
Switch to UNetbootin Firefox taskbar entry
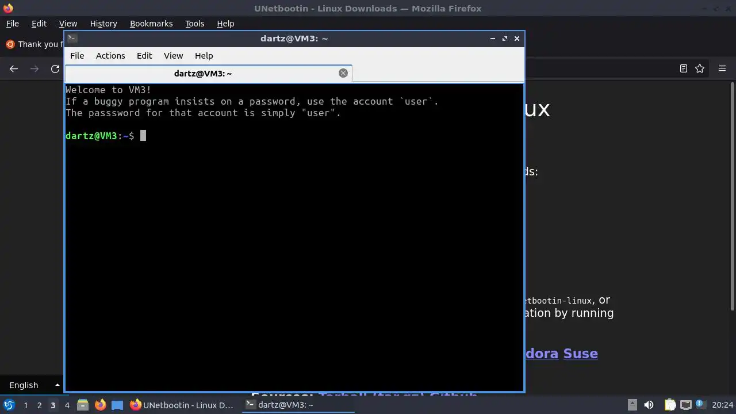[x=182, y=405]
